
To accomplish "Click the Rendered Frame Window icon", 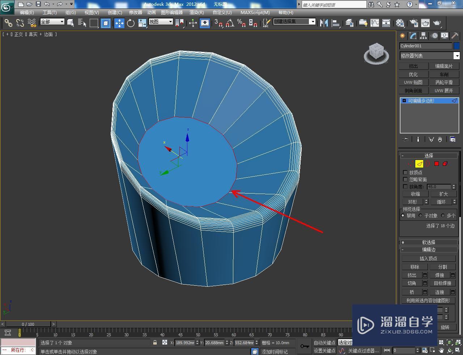I will tap(425, 23).
